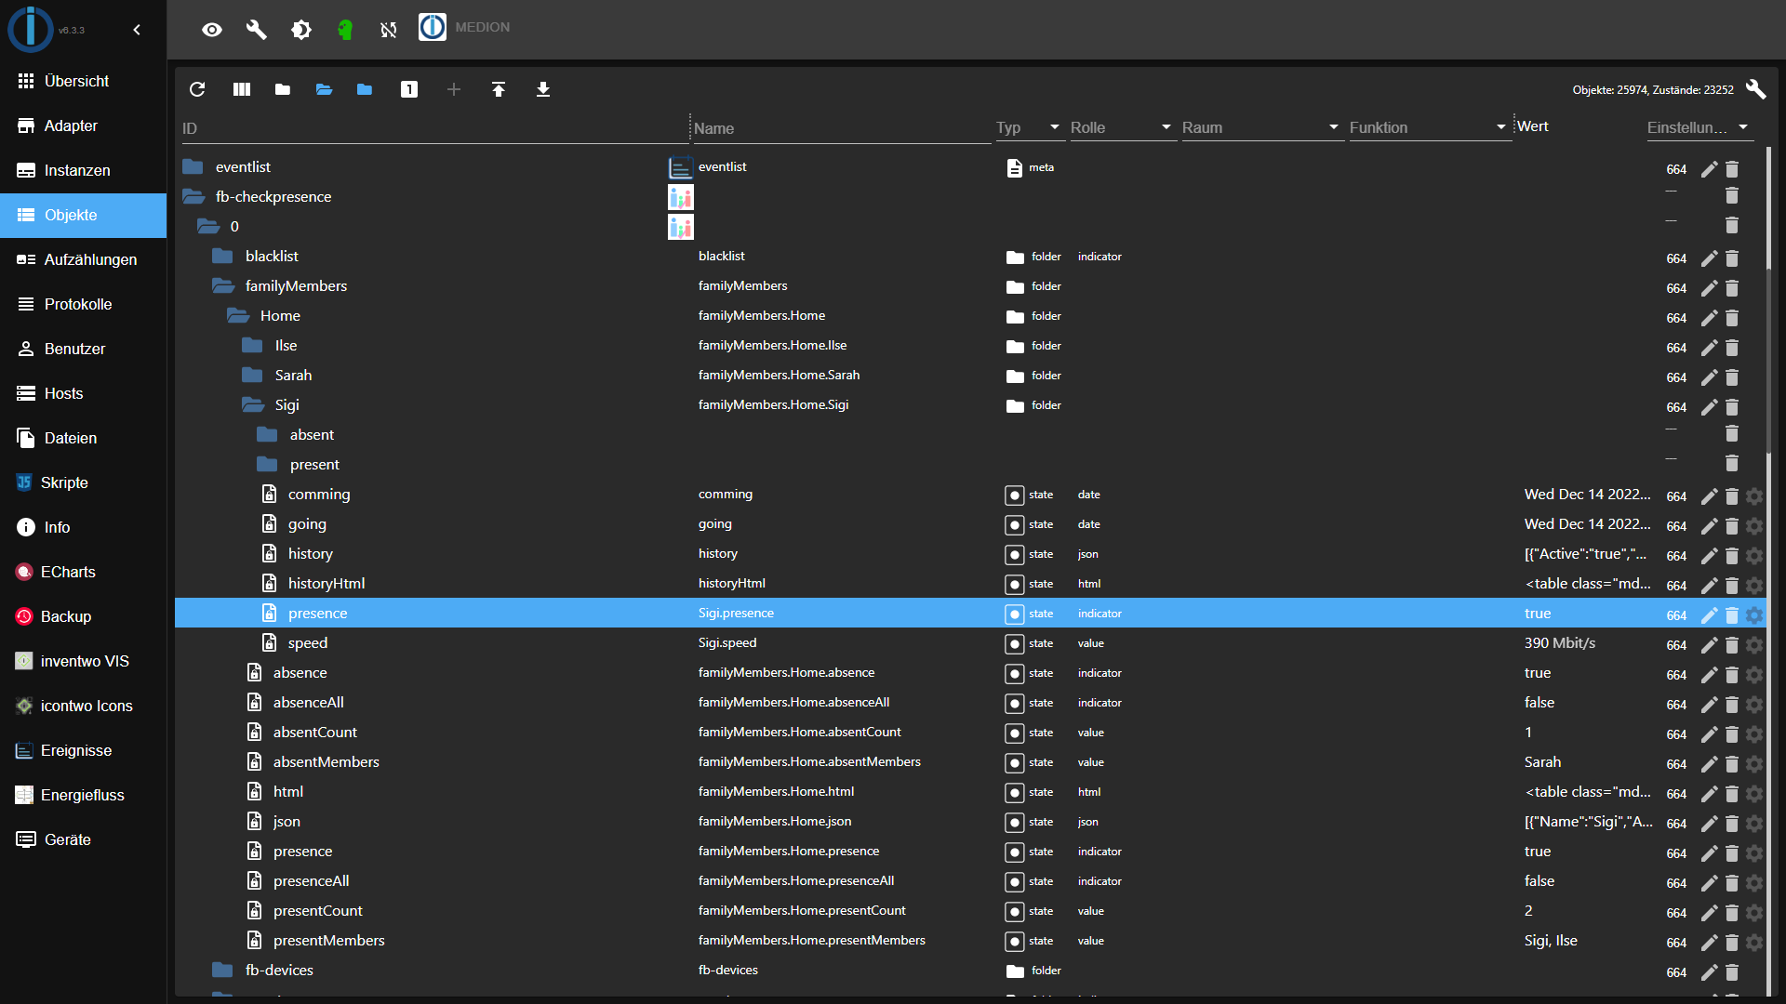Open Aufzählungen in the sidebar
1786x1004 pixels.
tap(84, 259)
